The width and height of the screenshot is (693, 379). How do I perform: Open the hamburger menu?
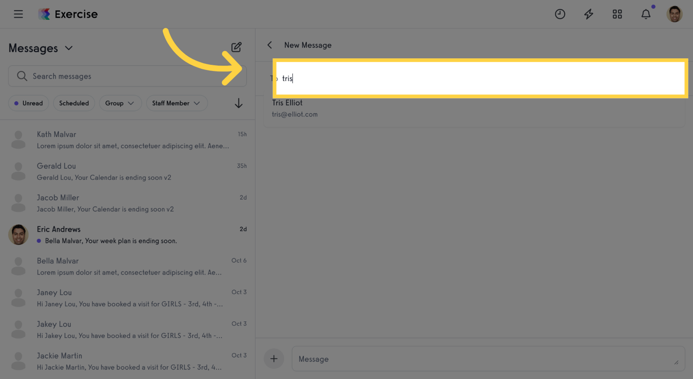coord(18,14)
